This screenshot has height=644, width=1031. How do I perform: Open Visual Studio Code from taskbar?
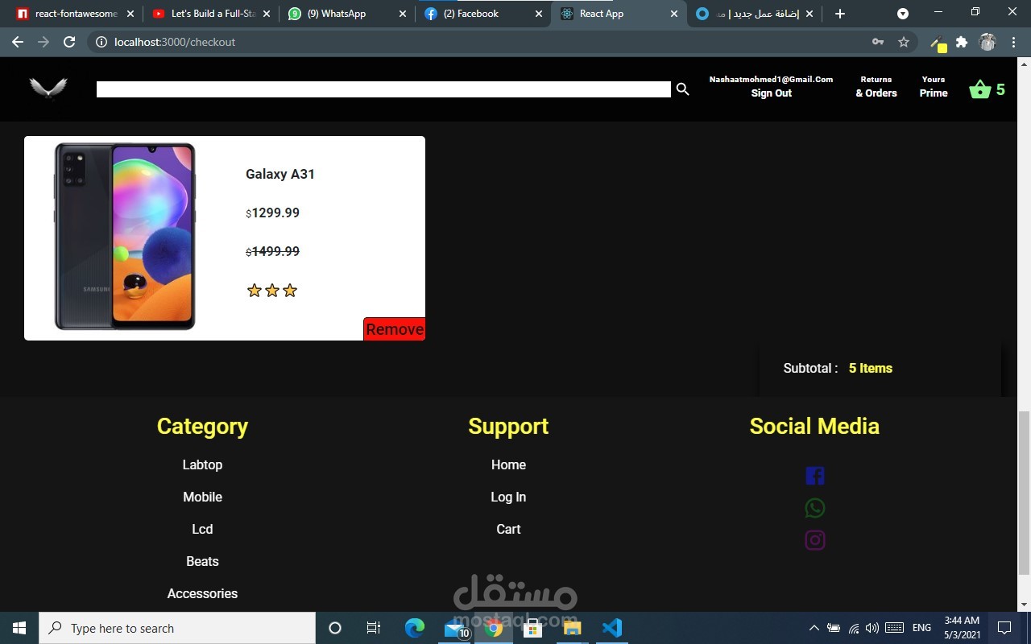[x=612, y=628]
